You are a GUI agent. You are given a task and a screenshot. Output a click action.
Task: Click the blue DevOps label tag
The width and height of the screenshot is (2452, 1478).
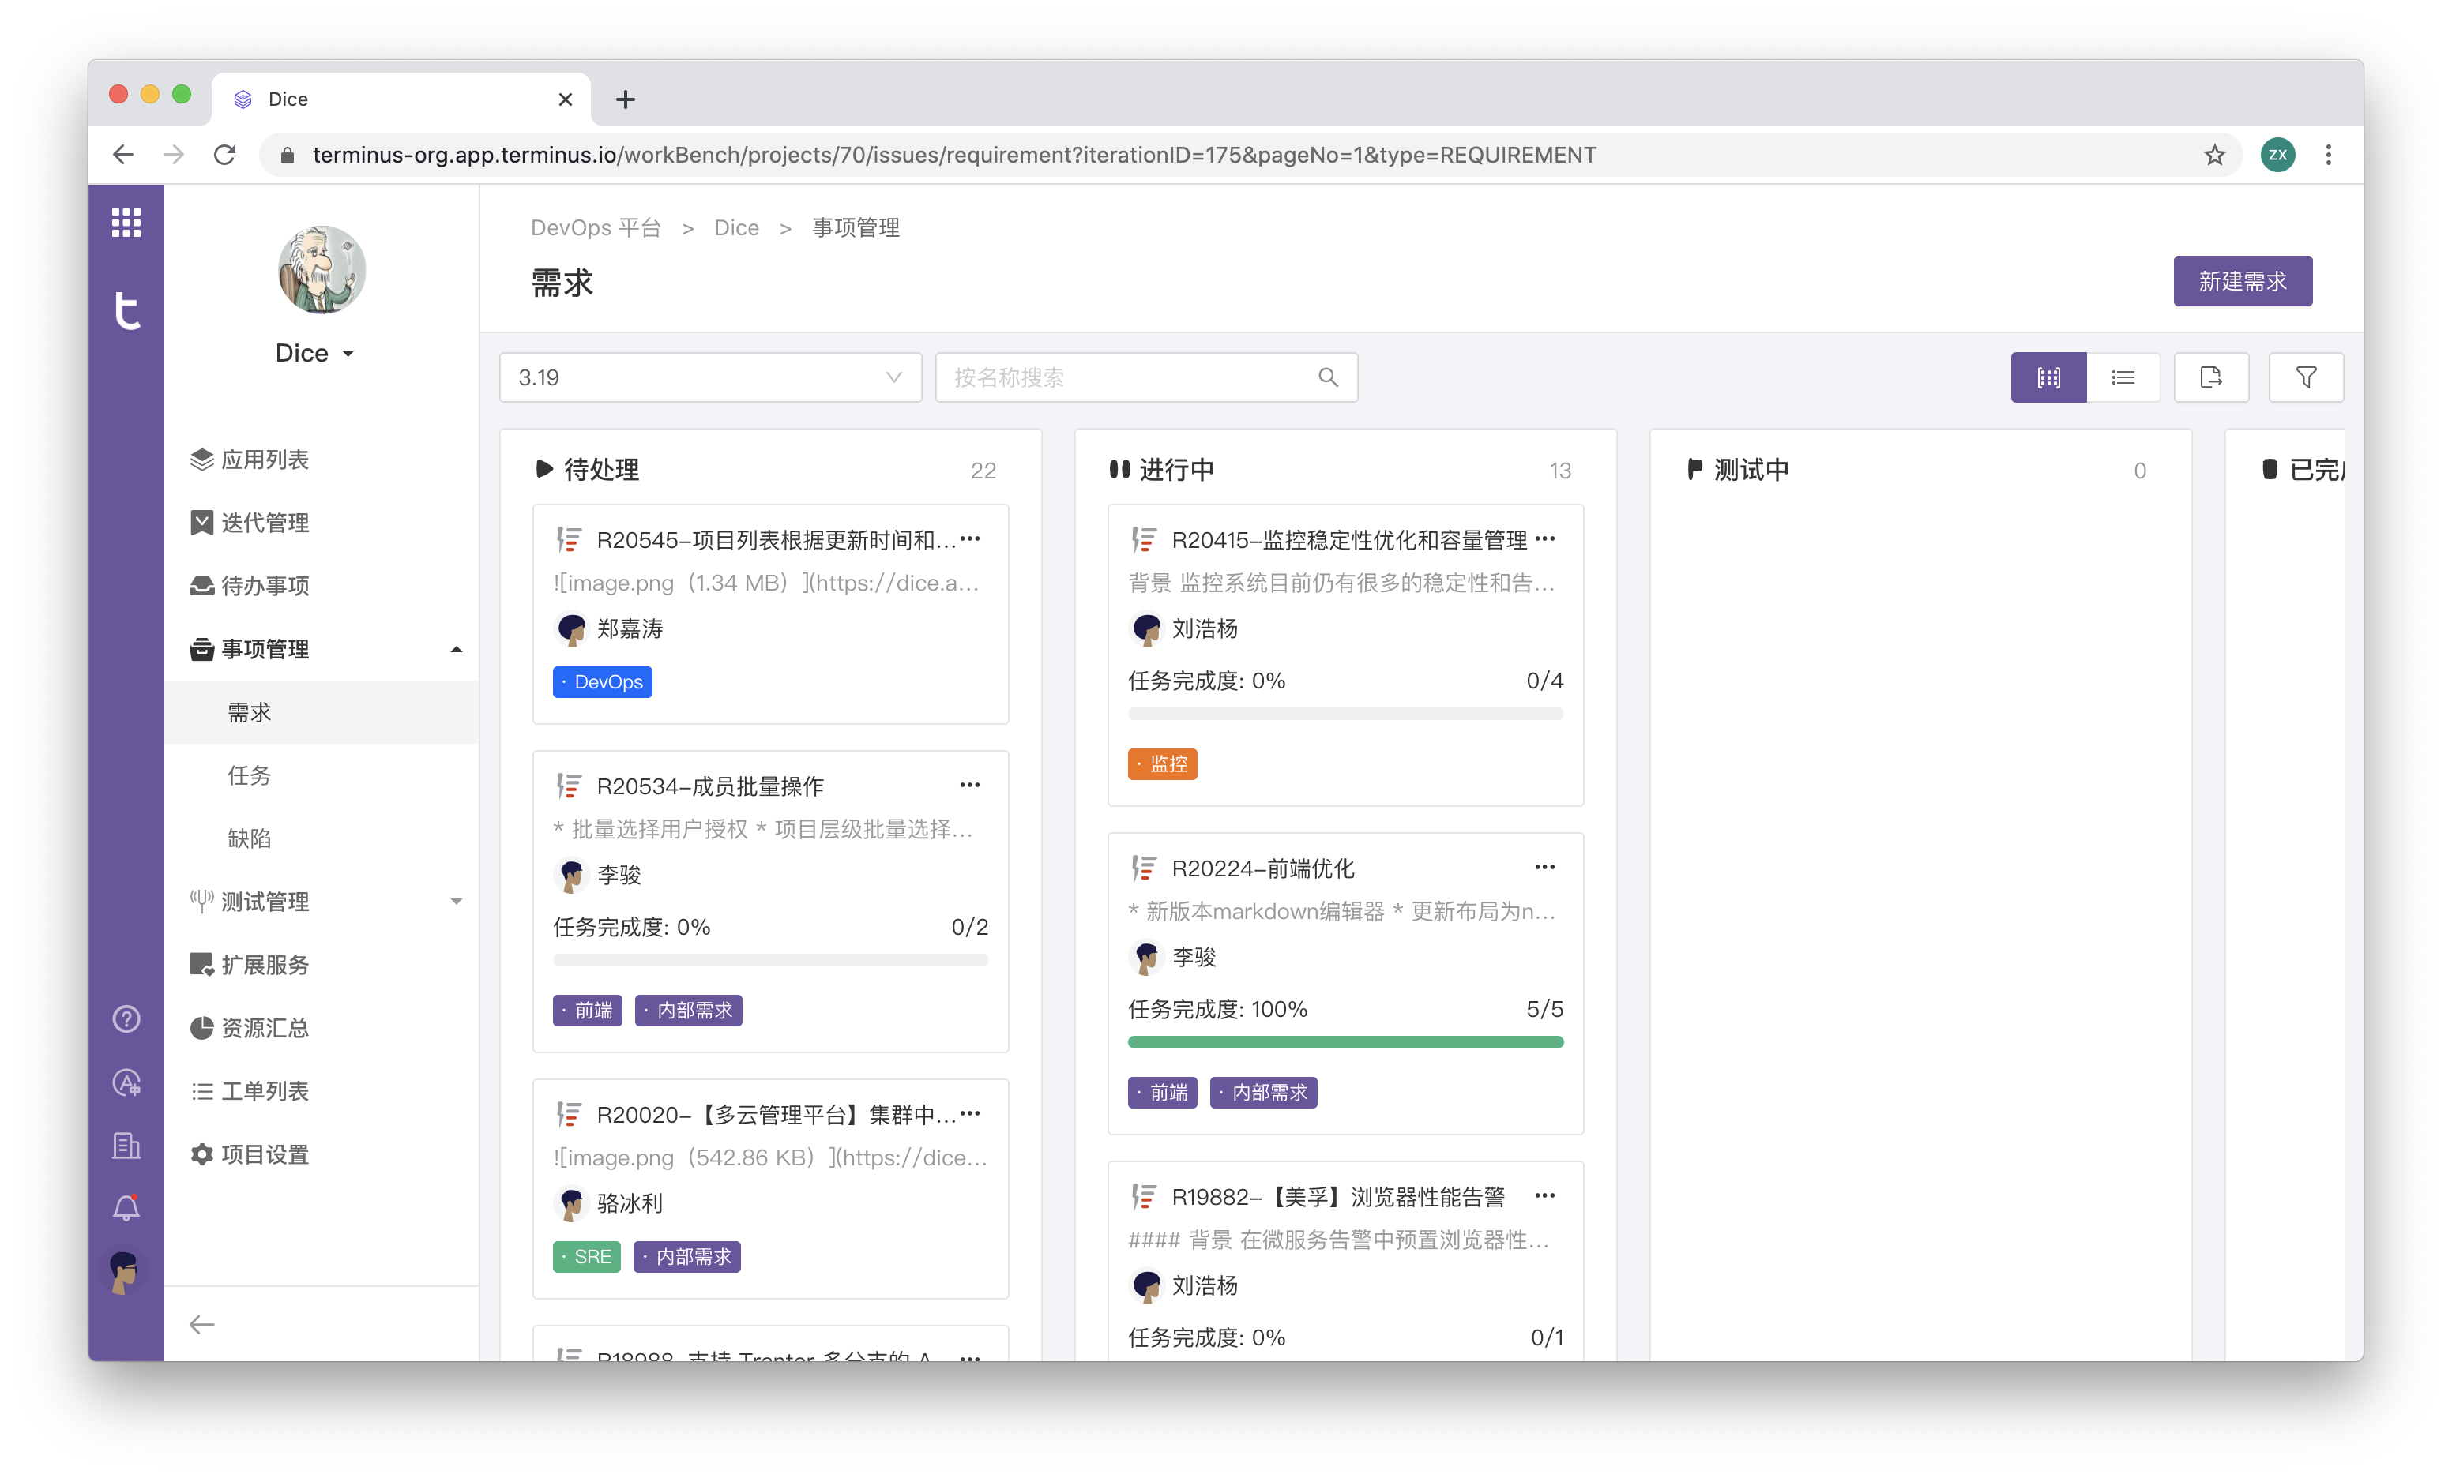602,681
